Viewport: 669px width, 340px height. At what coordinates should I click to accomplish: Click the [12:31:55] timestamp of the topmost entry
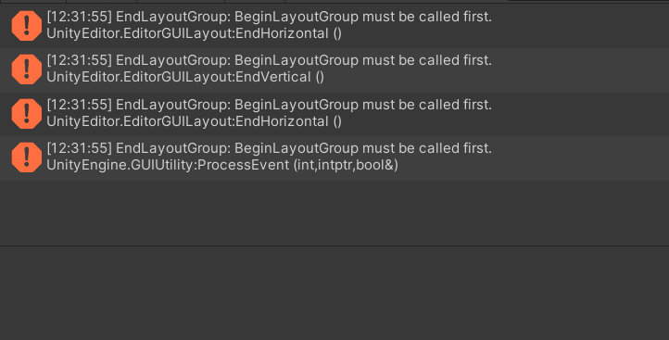click(80, 17)
